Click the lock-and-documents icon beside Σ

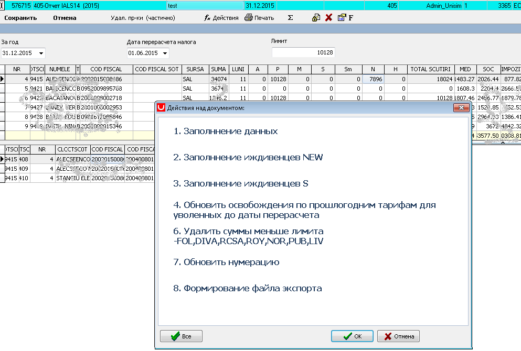click(x=316, y=18)
